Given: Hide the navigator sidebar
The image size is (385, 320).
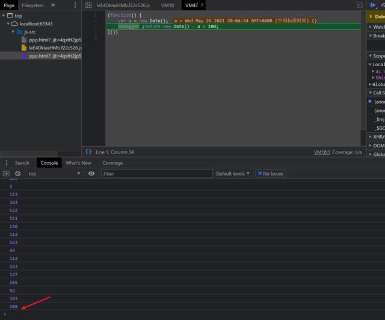Looking at the screenshot, I should (x=88, y=5).
